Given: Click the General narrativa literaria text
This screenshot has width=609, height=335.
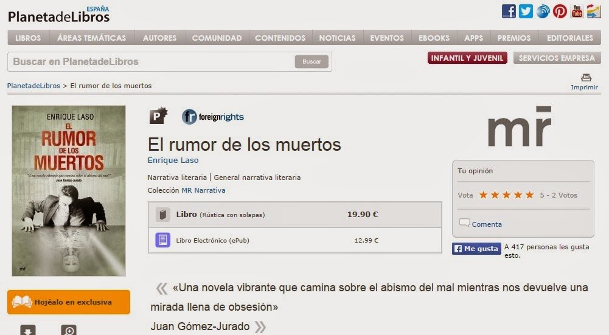Looking at the screenshot, I should [x=257, y=178].
